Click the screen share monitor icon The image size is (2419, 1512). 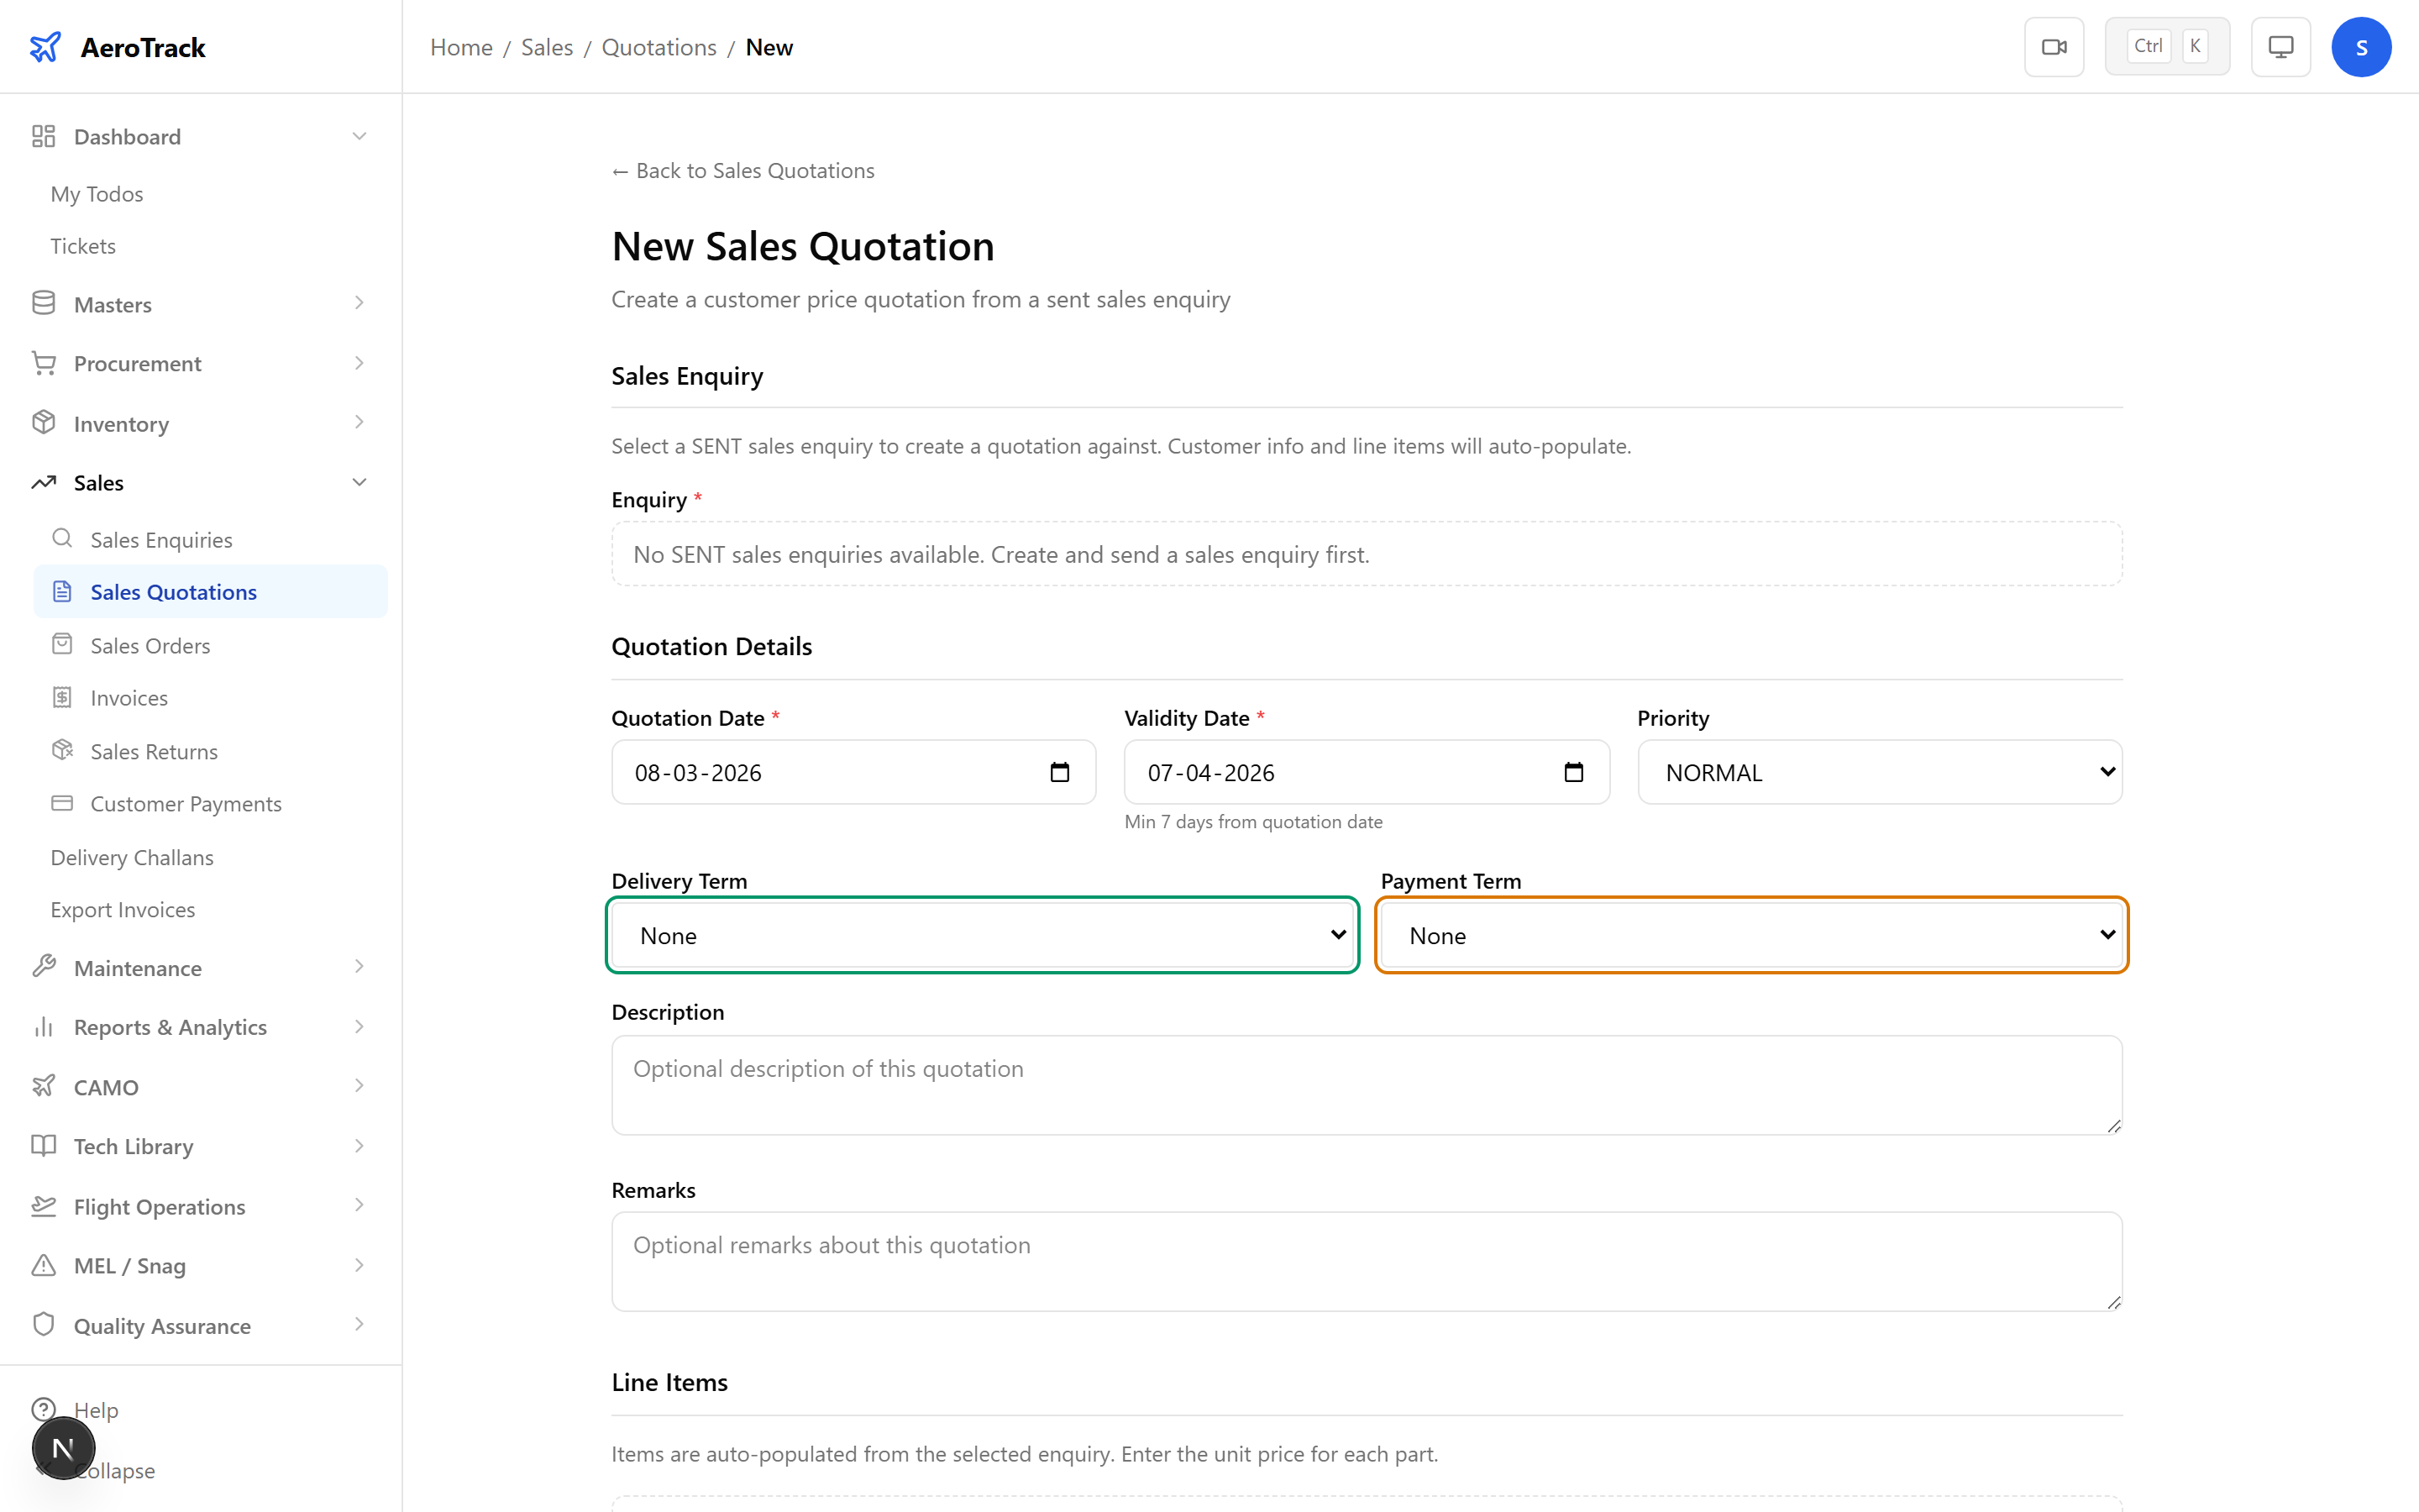(x=2279, y=46)
